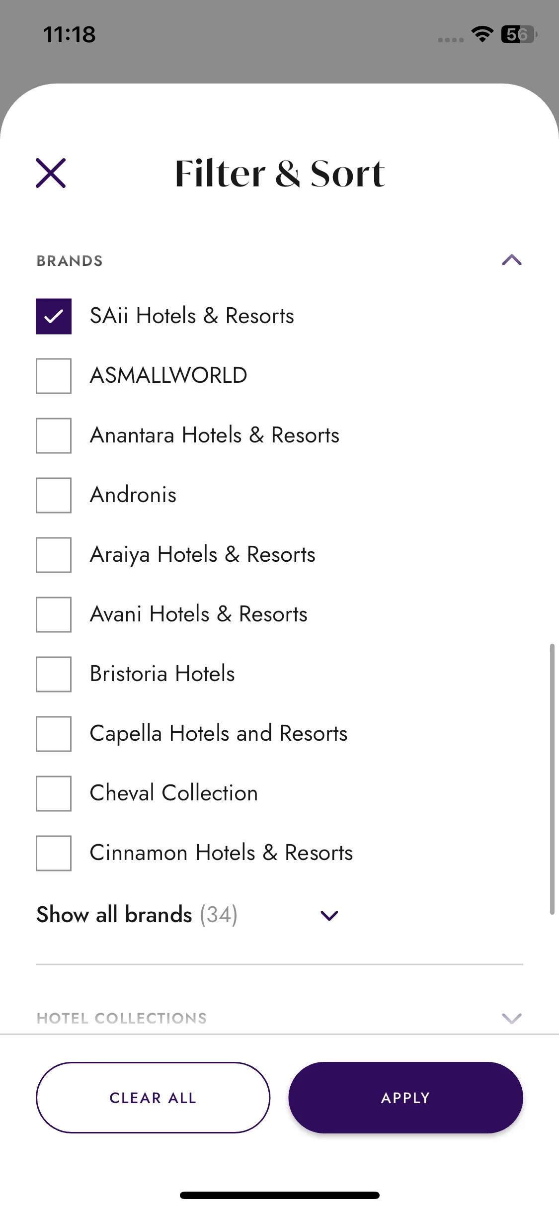Check Avani Hotels & Resorts
Screen dimensions: 559x1211
point(54,614)
